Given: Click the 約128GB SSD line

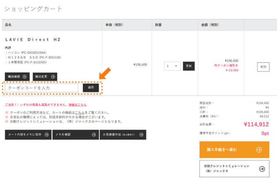Looking at the screenshot, I should [x=33, y=57].
